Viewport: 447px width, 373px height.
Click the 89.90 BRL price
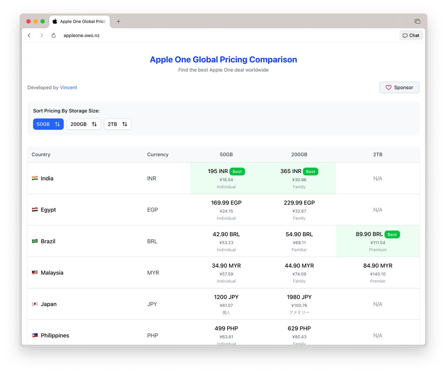coord(369,234)
